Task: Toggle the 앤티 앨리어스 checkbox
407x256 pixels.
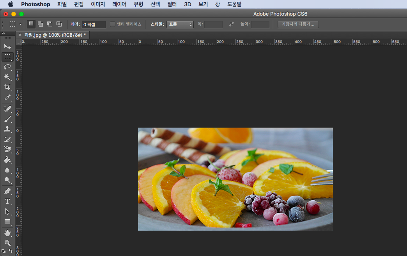Action: coord(113,24)
